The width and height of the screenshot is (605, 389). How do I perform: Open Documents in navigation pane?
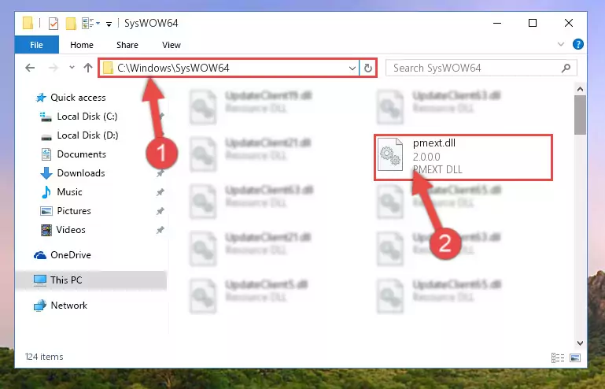tap(73, 154)
